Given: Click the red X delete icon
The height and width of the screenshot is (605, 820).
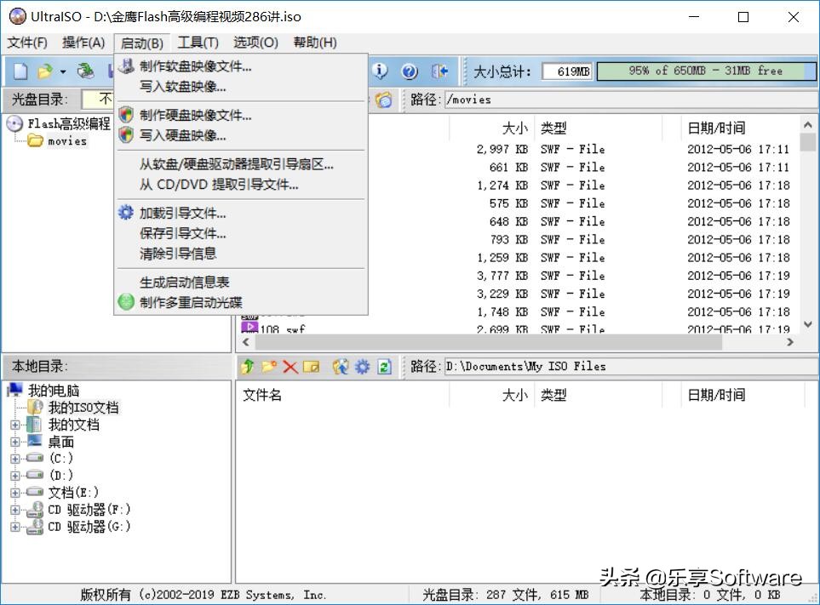Looking at the screenshot, I should point(290,366).
